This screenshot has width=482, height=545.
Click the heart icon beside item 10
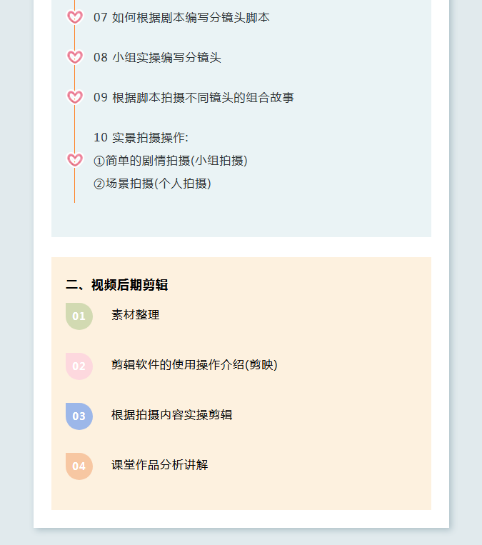[74, 160]
